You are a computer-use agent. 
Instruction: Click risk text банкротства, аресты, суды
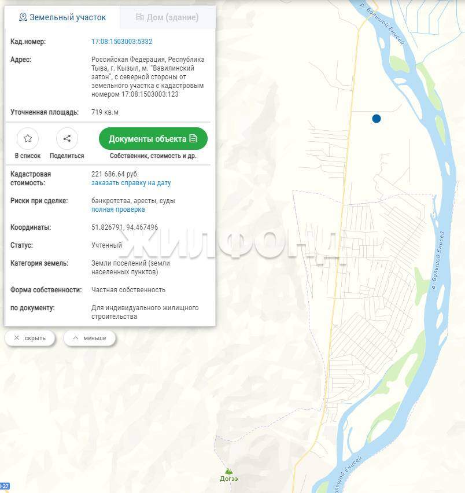click(133, 201)
